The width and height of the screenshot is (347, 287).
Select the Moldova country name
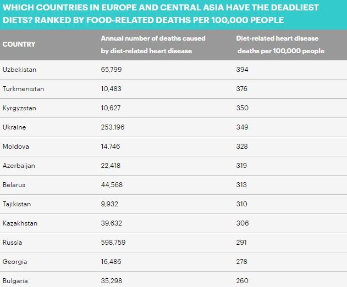pos(16,147)
